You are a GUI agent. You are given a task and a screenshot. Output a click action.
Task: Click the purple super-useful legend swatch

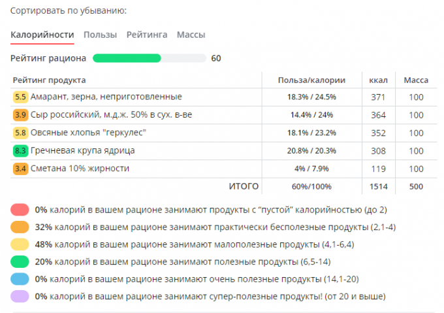click(x=20, y=297)
